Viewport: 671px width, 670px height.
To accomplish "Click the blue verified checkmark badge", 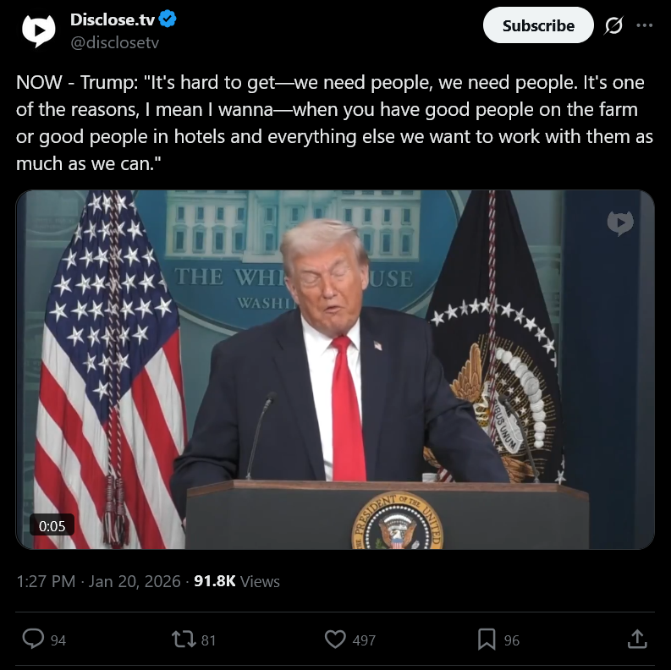I will coord(168,19).
